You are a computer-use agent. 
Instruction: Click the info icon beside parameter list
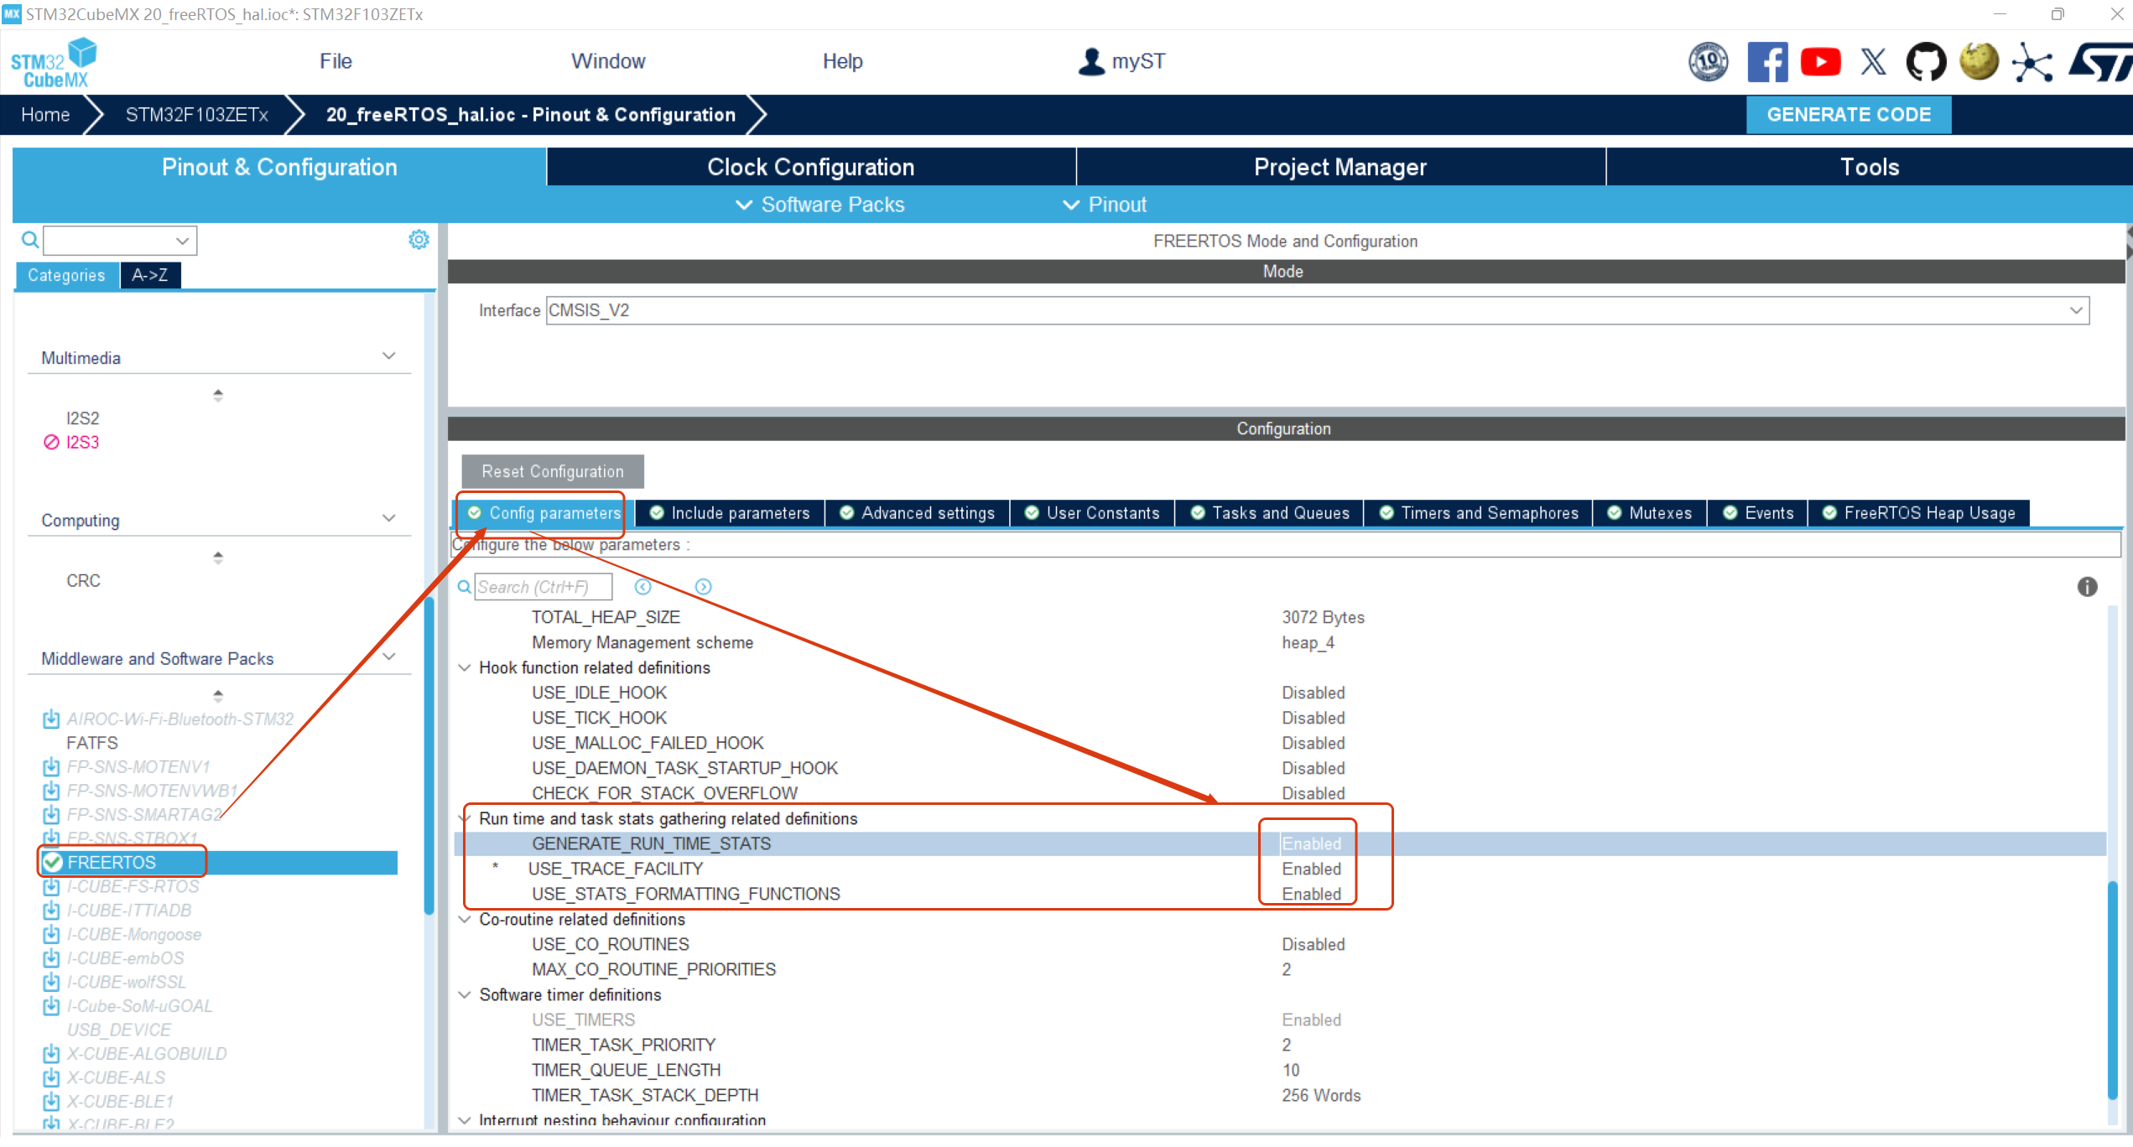(2087, 587)
